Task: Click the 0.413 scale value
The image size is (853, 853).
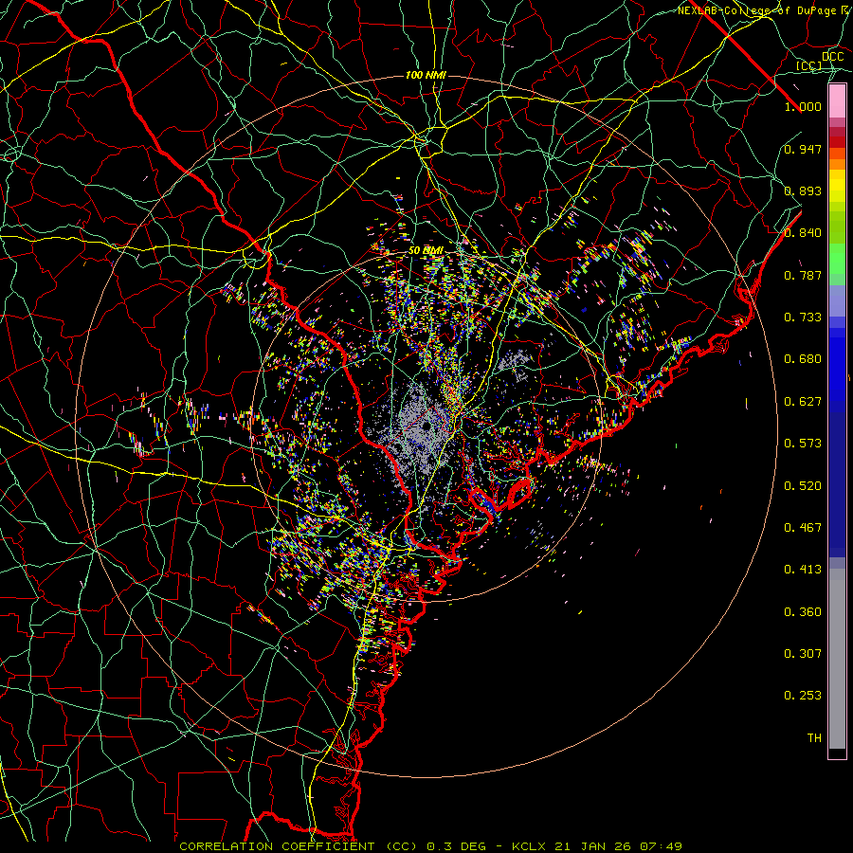Action: 803,570
